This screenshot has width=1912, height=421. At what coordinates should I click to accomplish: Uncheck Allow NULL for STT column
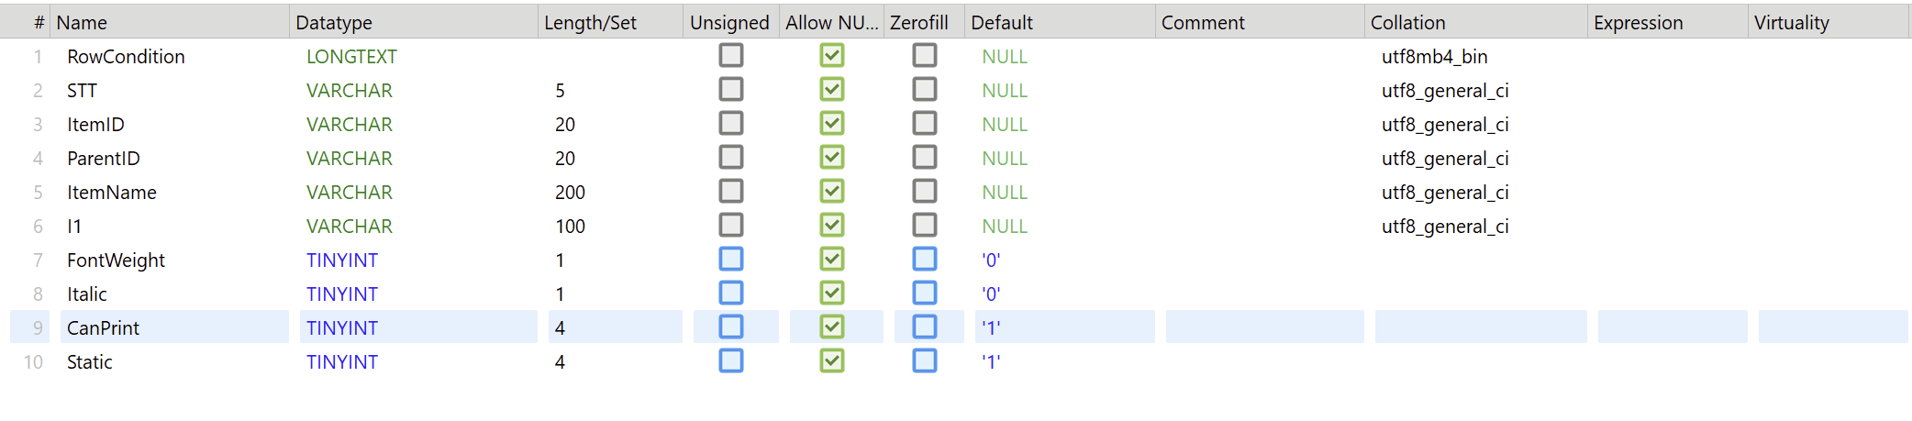point(831,90)
